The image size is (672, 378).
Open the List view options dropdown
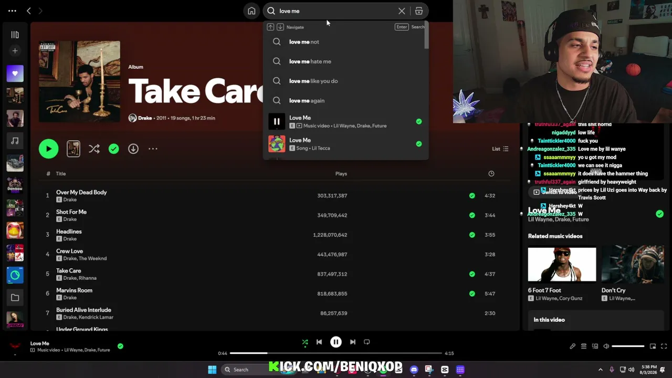pyautogui.click(x=500, y=149)
